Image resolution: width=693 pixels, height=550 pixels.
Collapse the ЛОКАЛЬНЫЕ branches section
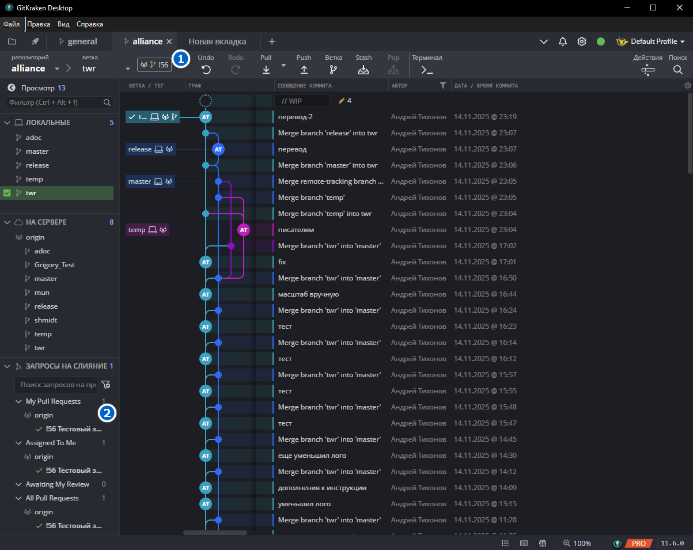[8, 122]
